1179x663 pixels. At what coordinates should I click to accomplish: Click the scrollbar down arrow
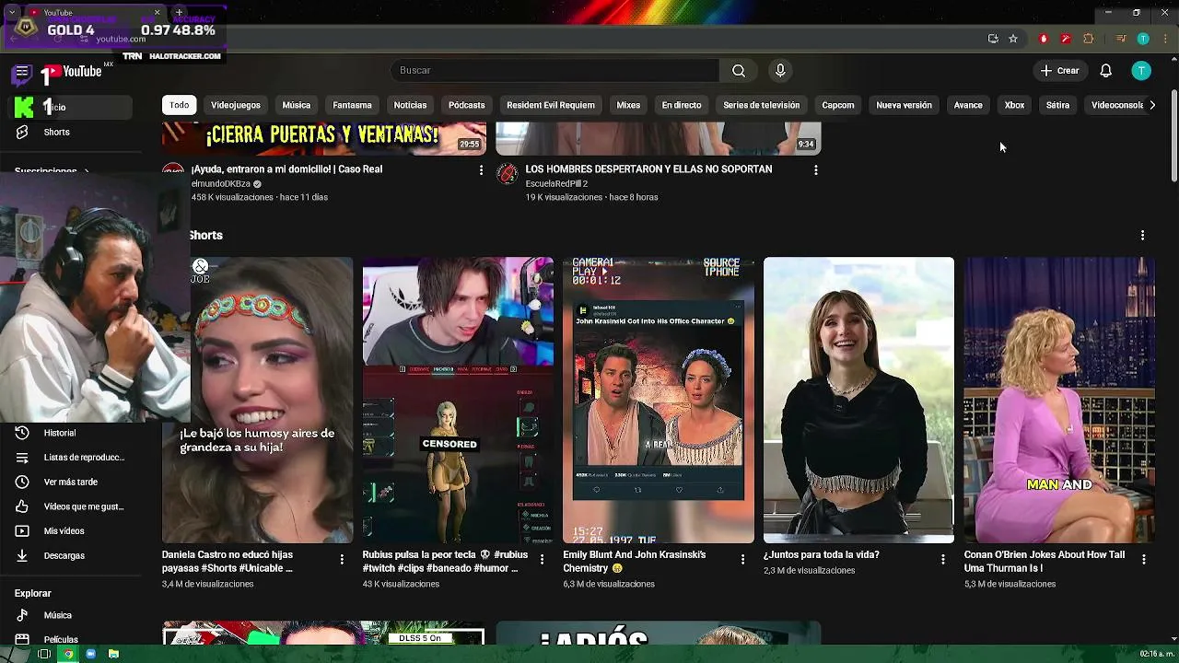pyautogui.click(x=1173, y=638)
